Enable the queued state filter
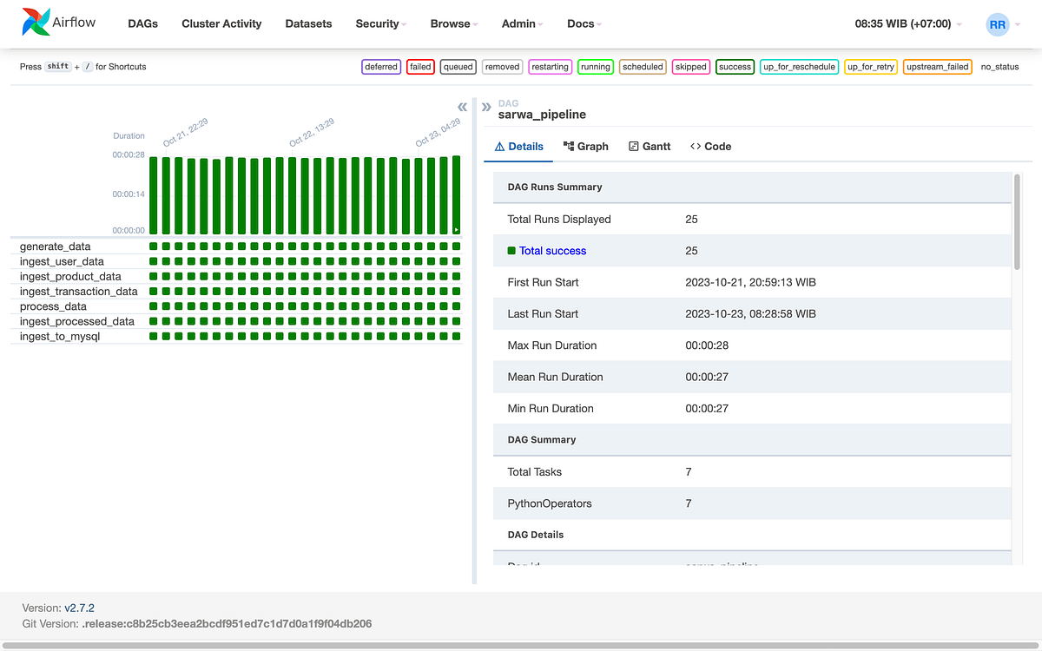 (x=458, y=66)
